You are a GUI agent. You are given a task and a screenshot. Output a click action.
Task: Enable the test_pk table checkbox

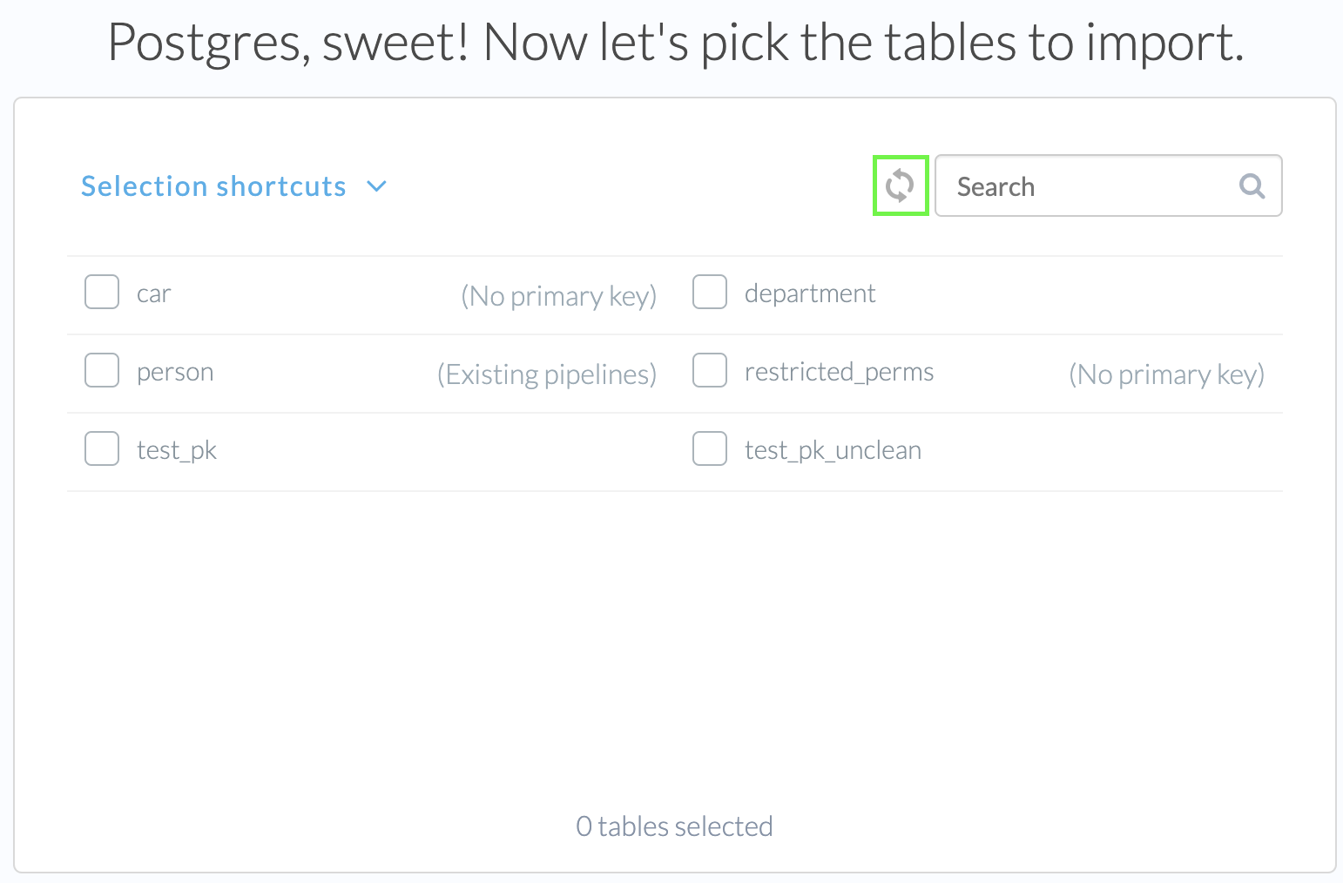coord(101,448)
